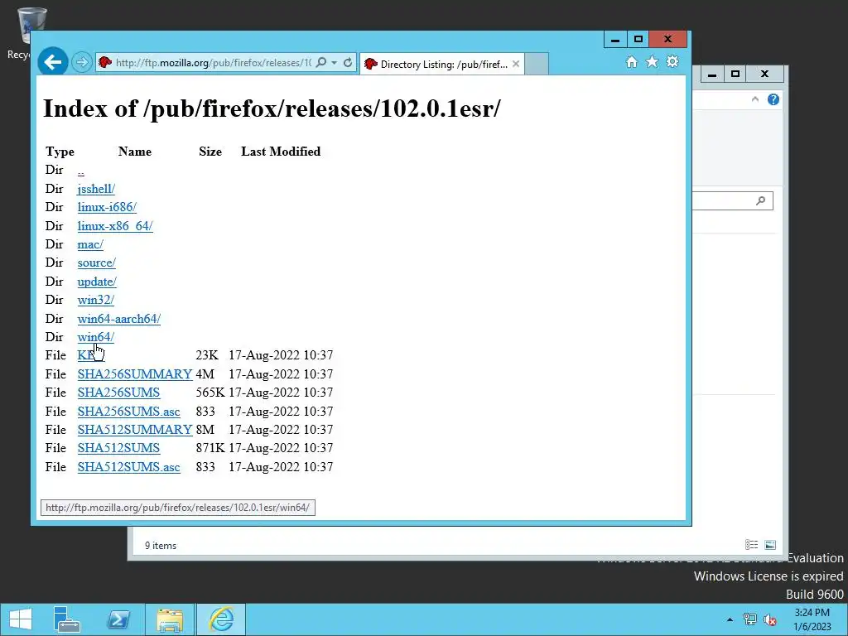This screenshot has height=636, width=848.
Task: Select the Directory Listing tab
Action: click(442, 65)
